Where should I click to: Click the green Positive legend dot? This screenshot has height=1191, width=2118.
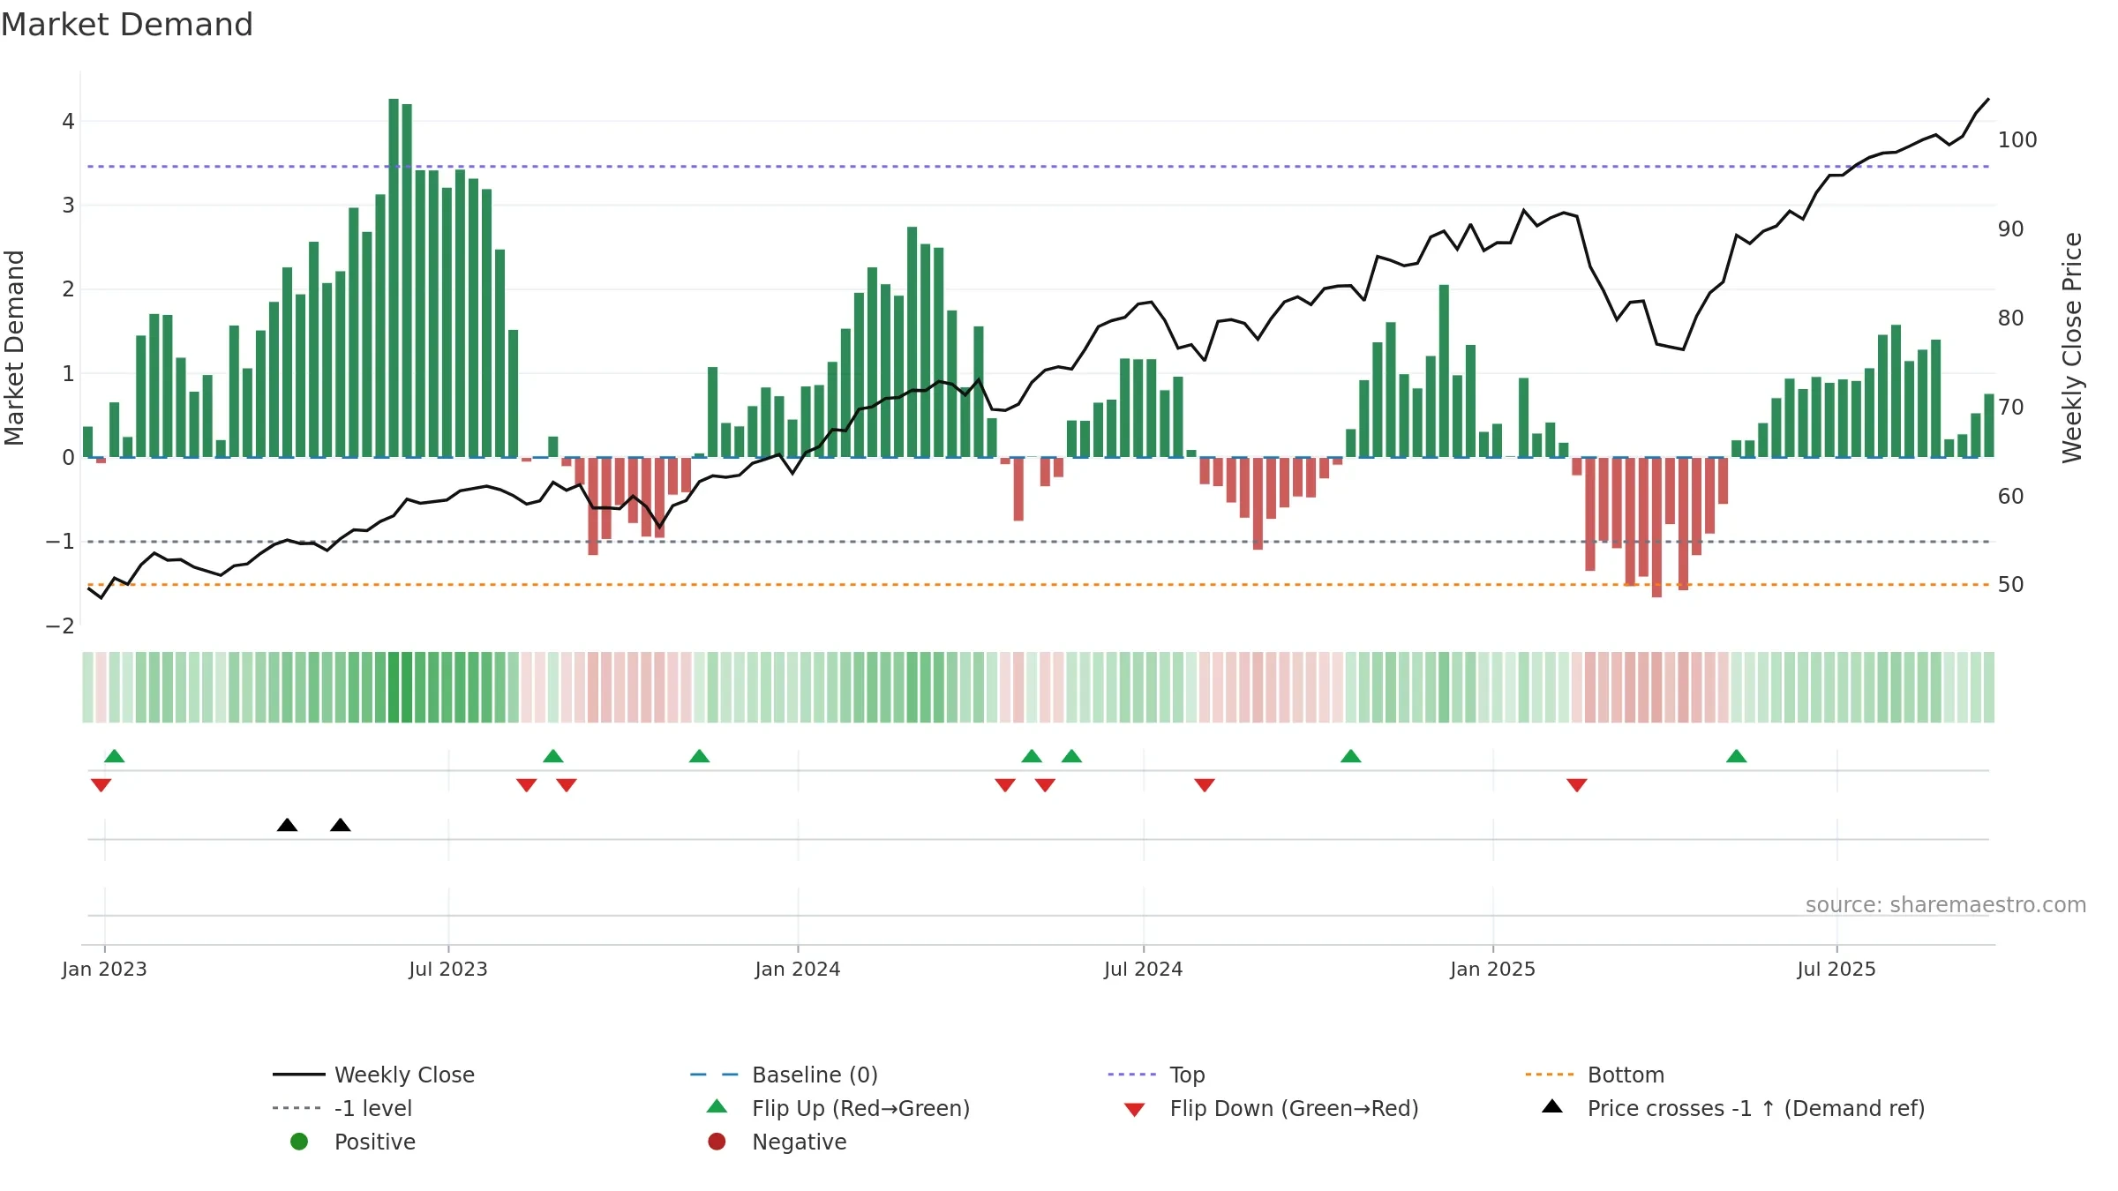(x=299, y=1142)
